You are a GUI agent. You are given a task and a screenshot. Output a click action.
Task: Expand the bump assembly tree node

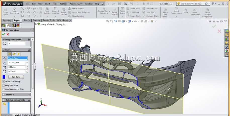tap(36, 24)
